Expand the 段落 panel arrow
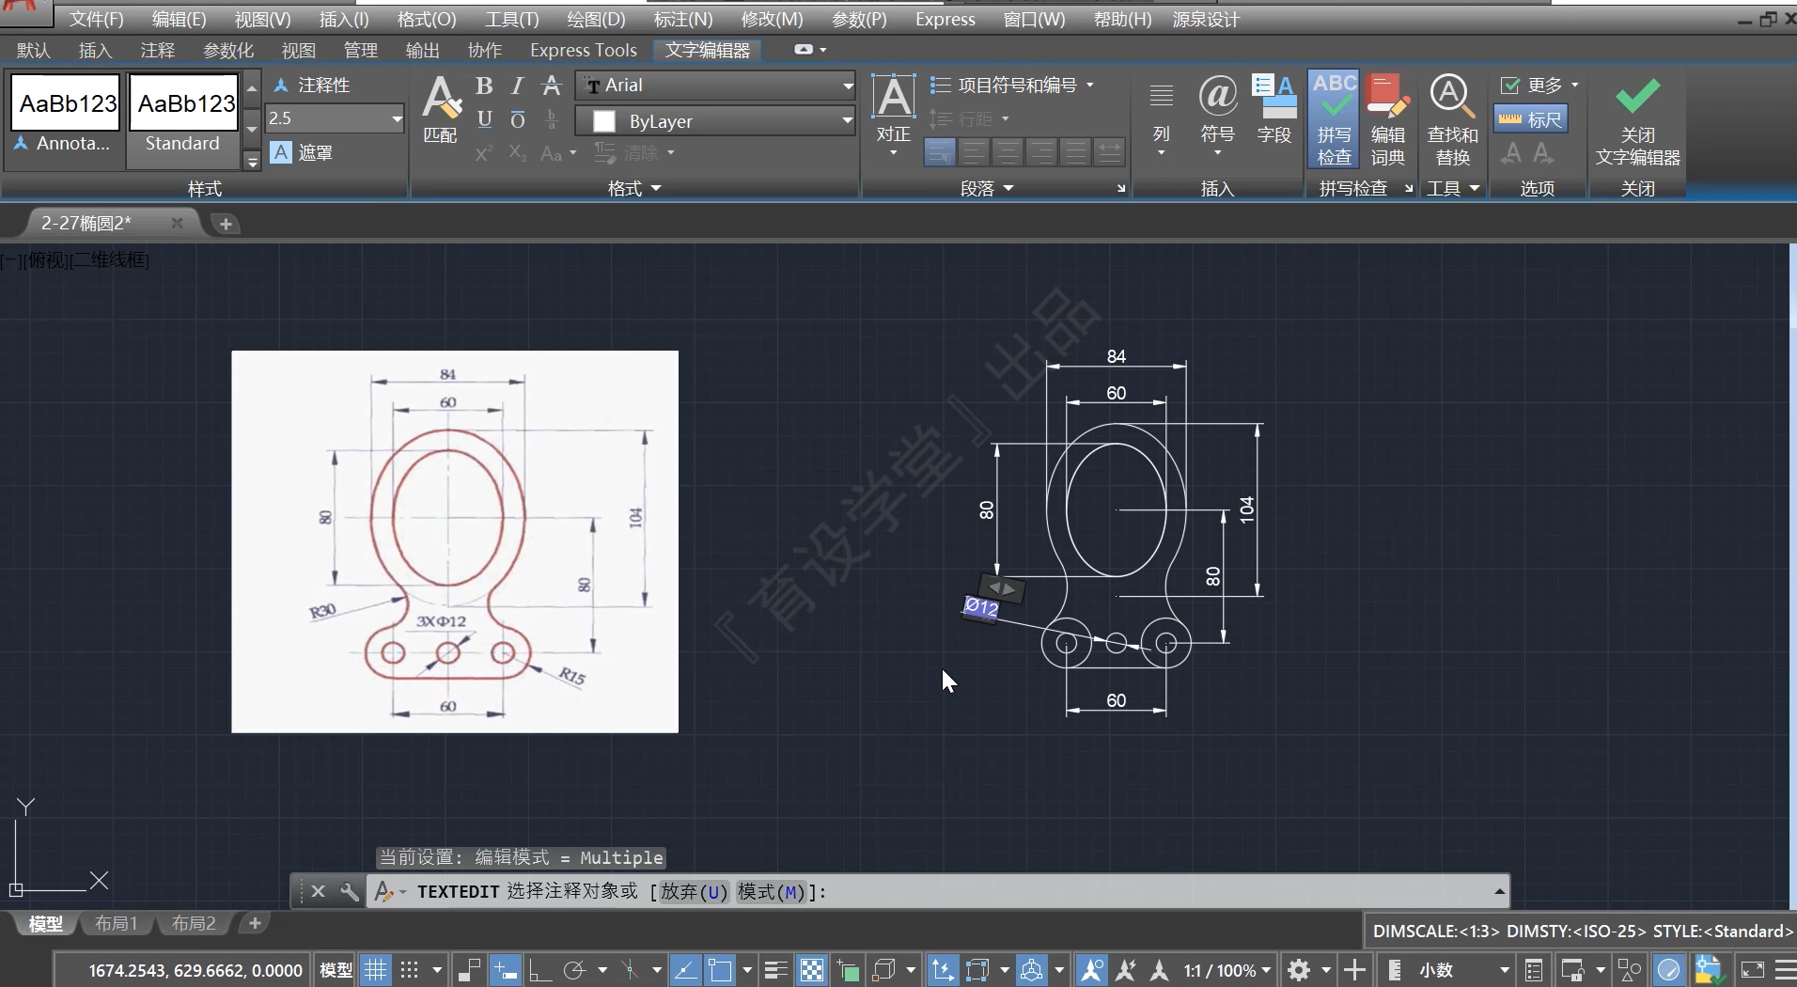The image size is (1797, 987). pyautogui.click(x=1008, y=189)
